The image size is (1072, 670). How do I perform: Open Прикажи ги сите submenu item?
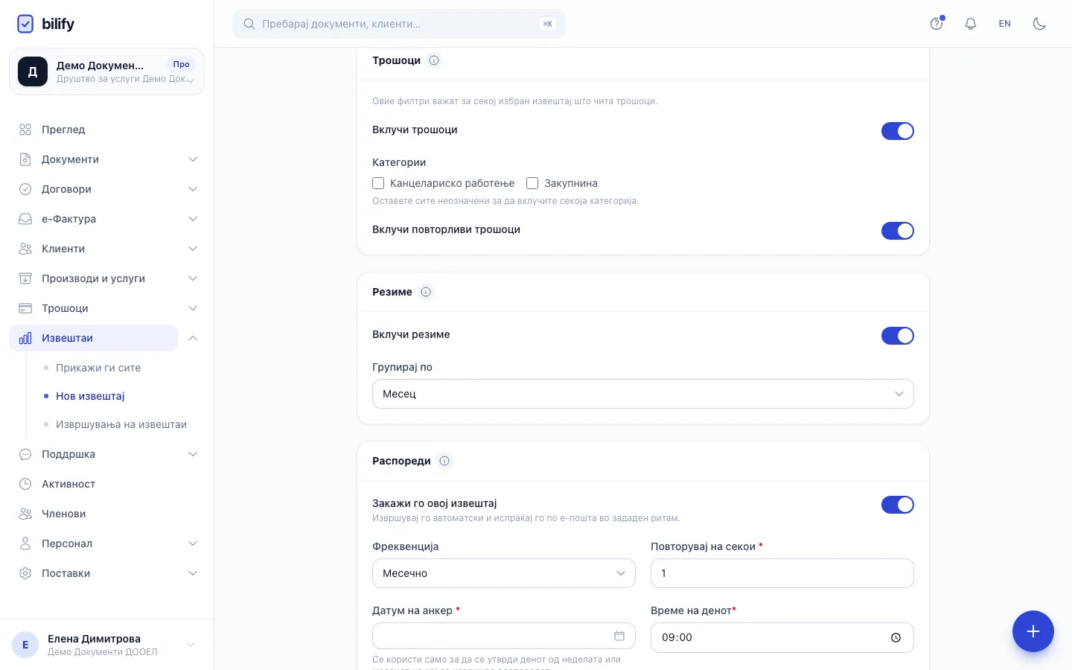98,368
